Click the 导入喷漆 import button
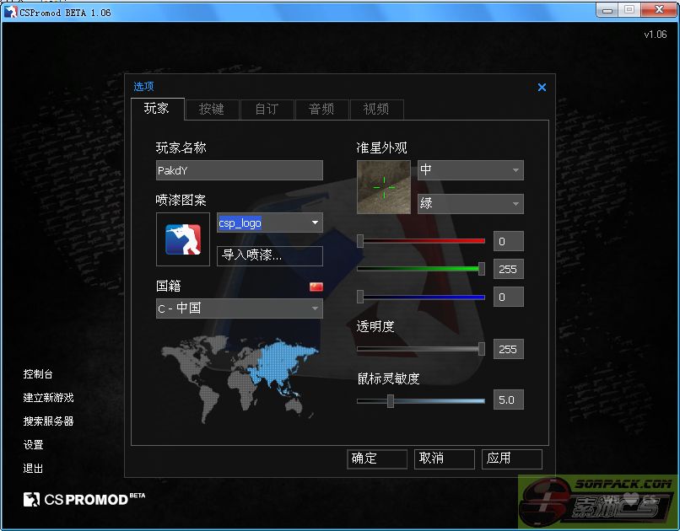This screenshot has width=680, height=531. [270, 255]
